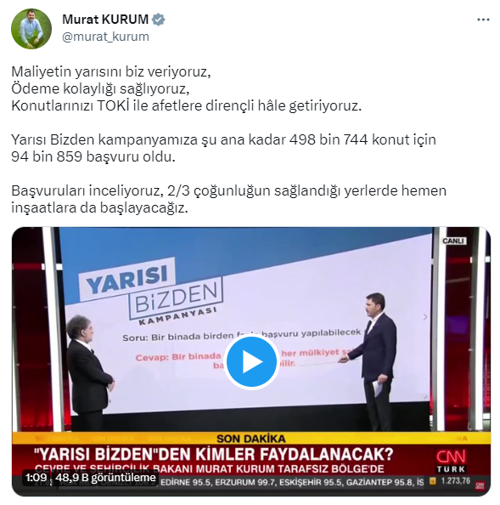Click the tweet line mentioning TOKİ
This screenshot has height=505, width=500.
tap(187, 105)
